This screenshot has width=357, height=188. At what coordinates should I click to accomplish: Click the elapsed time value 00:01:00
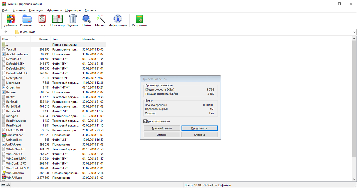(209, 105)
